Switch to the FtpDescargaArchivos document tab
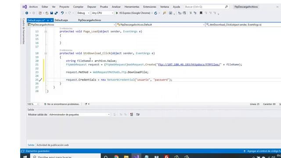 90,20
